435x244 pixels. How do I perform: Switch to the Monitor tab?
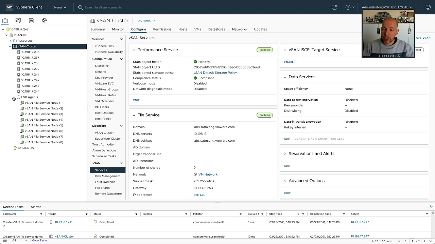[x=118, y=29]
